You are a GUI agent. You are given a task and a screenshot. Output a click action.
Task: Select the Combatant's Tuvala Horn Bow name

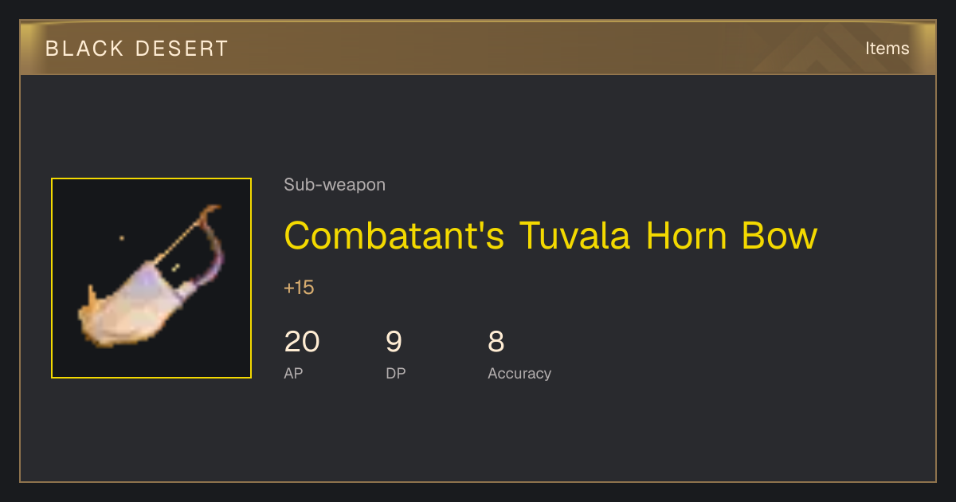550,235
